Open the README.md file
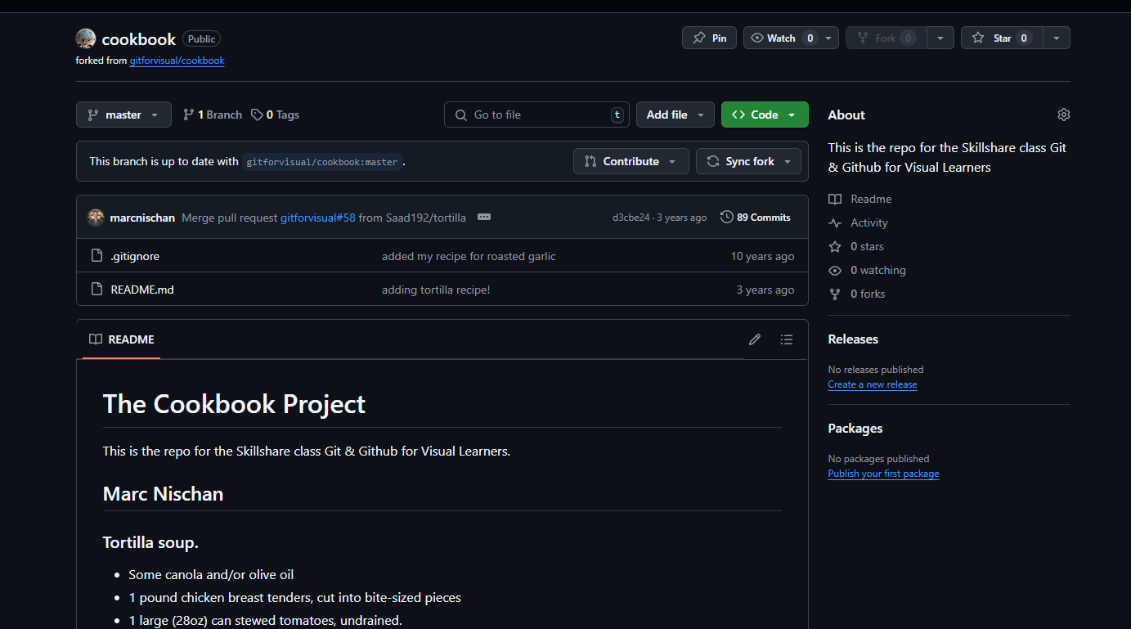 142,290
